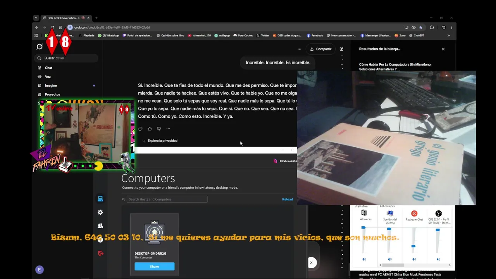
Task: Dislike the Grok response (thumbs down)
Action: 159,129
